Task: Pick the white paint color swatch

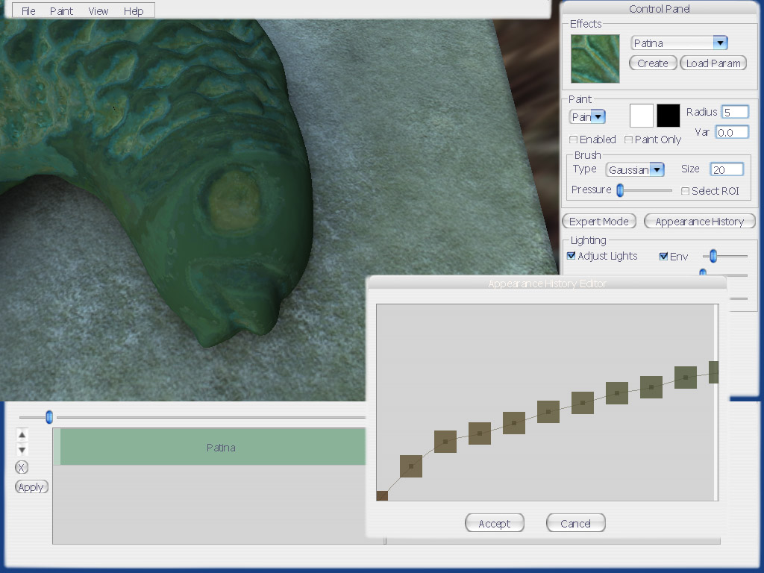Action: [x=642, y=116]
